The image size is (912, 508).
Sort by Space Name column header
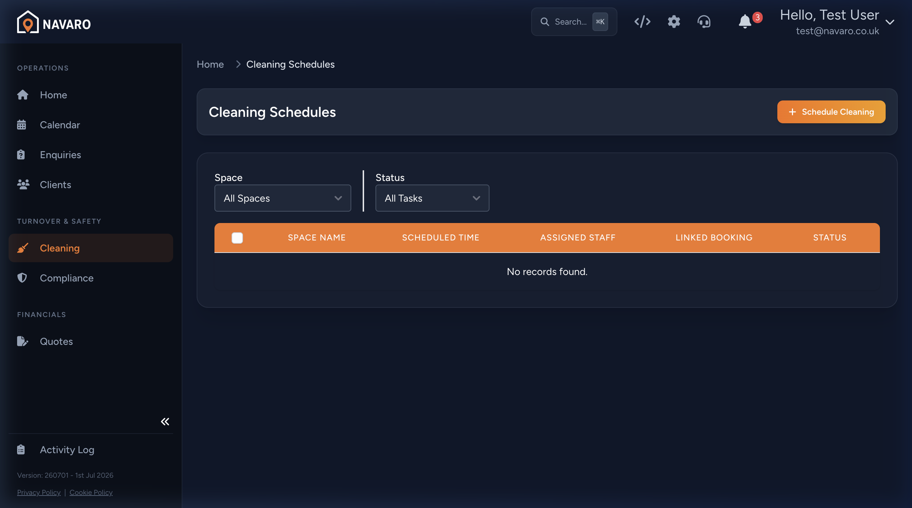coord(317,238)
